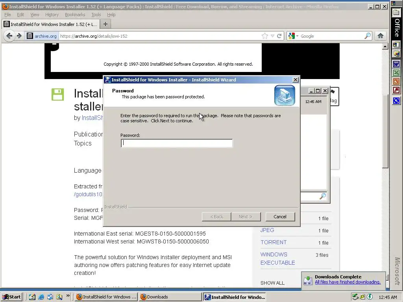Click the InstallShield computer logo image
The image size is (403, 302).
pos(285,95)
